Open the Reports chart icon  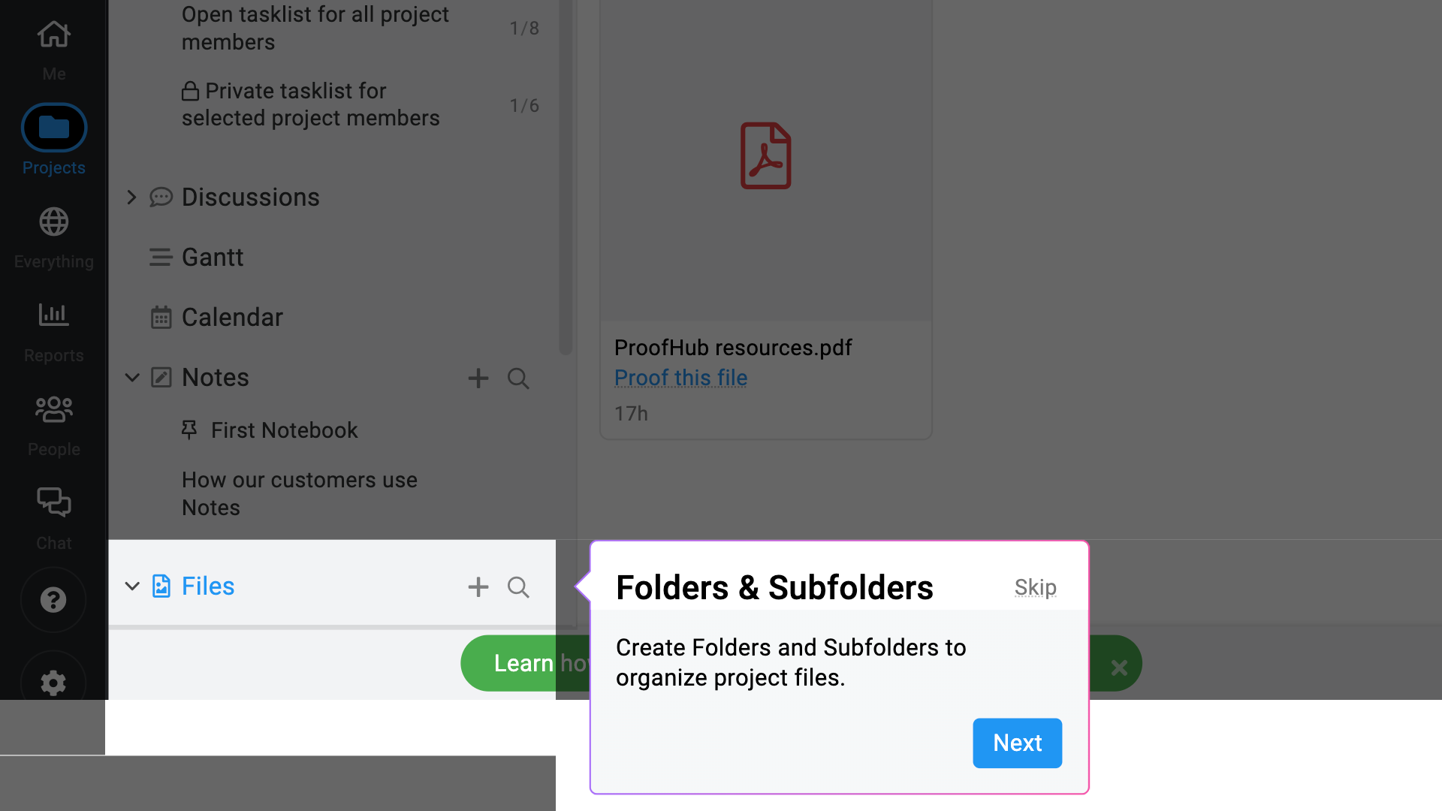pos(53,315)
